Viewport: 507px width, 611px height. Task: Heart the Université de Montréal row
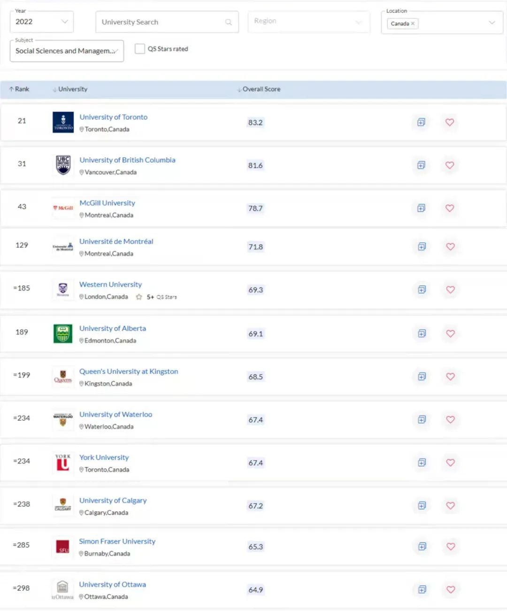click(451, 247)
